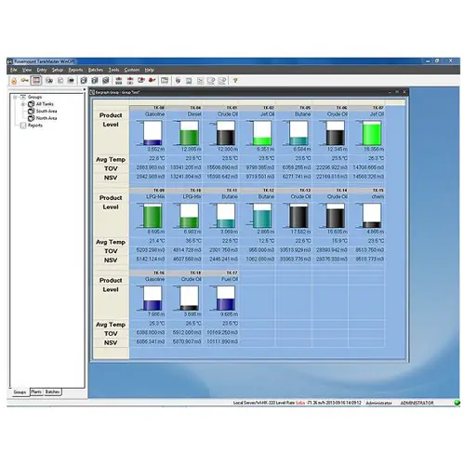Select North Area in the groups tree
The image size is (465, 465).
(46, 118)
